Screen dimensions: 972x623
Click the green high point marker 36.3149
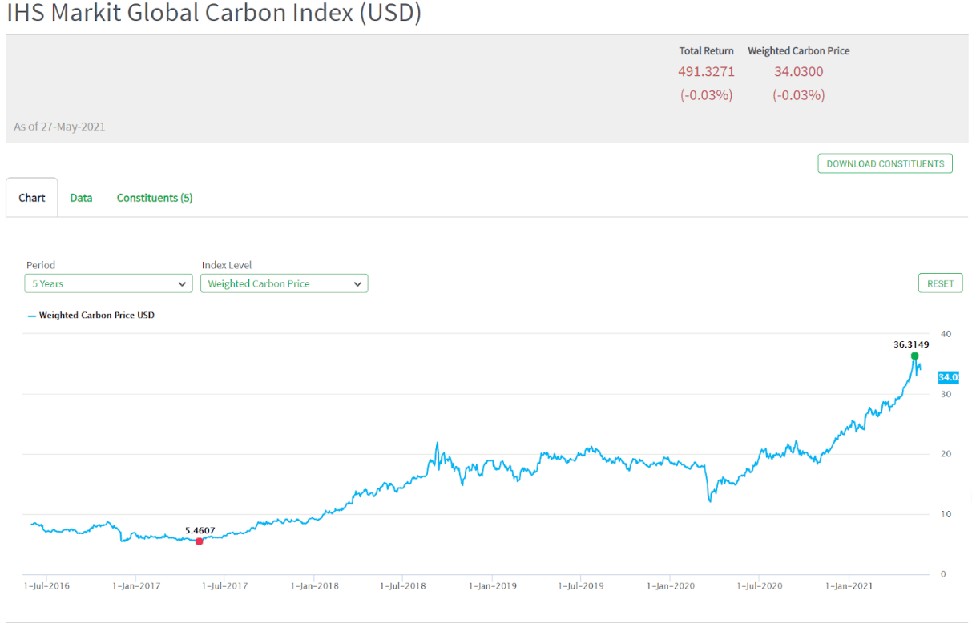pyautogui.click(x=914, y=356)
